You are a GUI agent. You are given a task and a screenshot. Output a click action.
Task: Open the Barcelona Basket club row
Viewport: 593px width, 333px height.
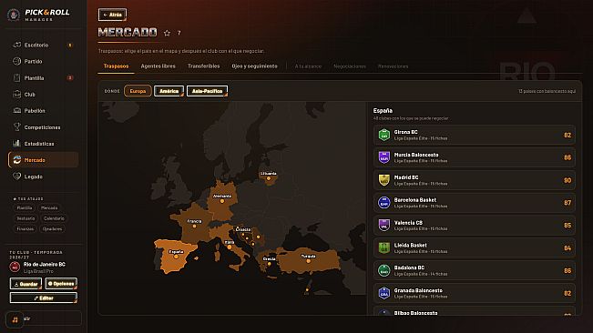tap(475, 203)
